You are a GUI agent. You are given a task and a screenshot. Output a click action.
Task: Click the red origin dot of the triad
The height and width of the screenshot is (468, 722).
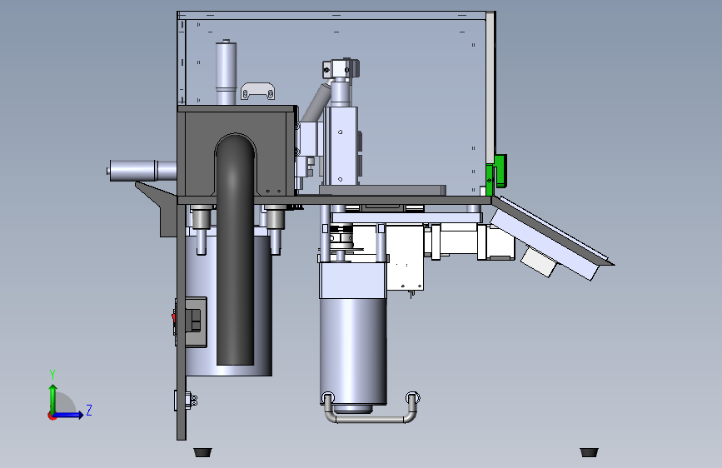coord(51,416)
